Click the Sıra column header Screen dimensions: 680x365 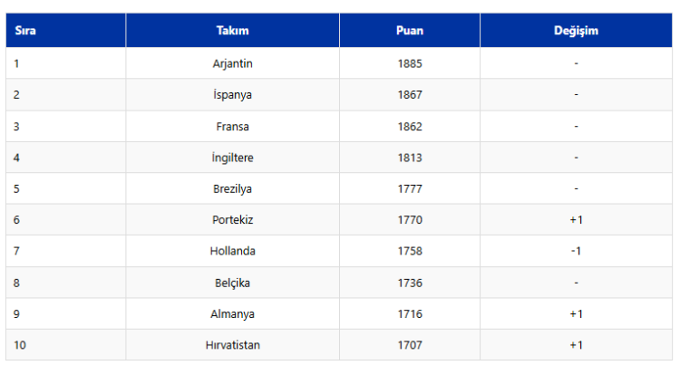click(24, 31)
